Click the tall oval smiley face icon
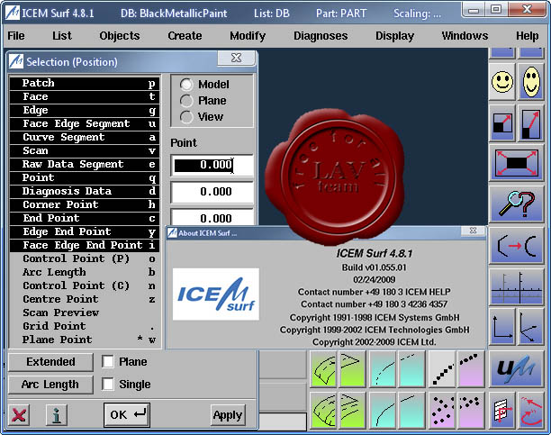Viewport: 551px width, 435px height. tap(531, 82)
